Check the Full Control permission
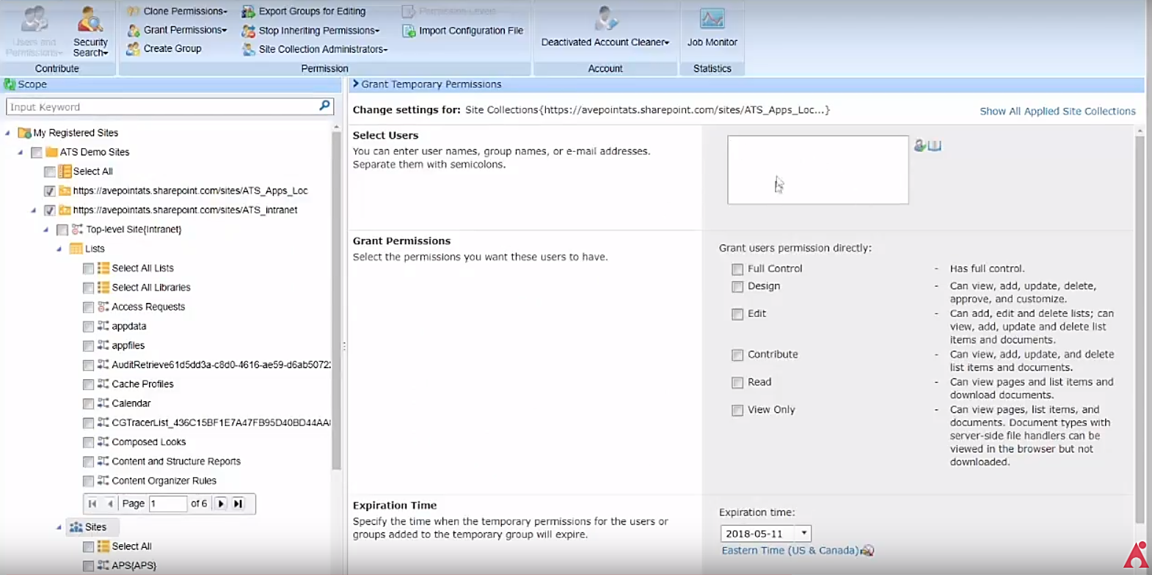1152x575 pixels. pos(737,269)
